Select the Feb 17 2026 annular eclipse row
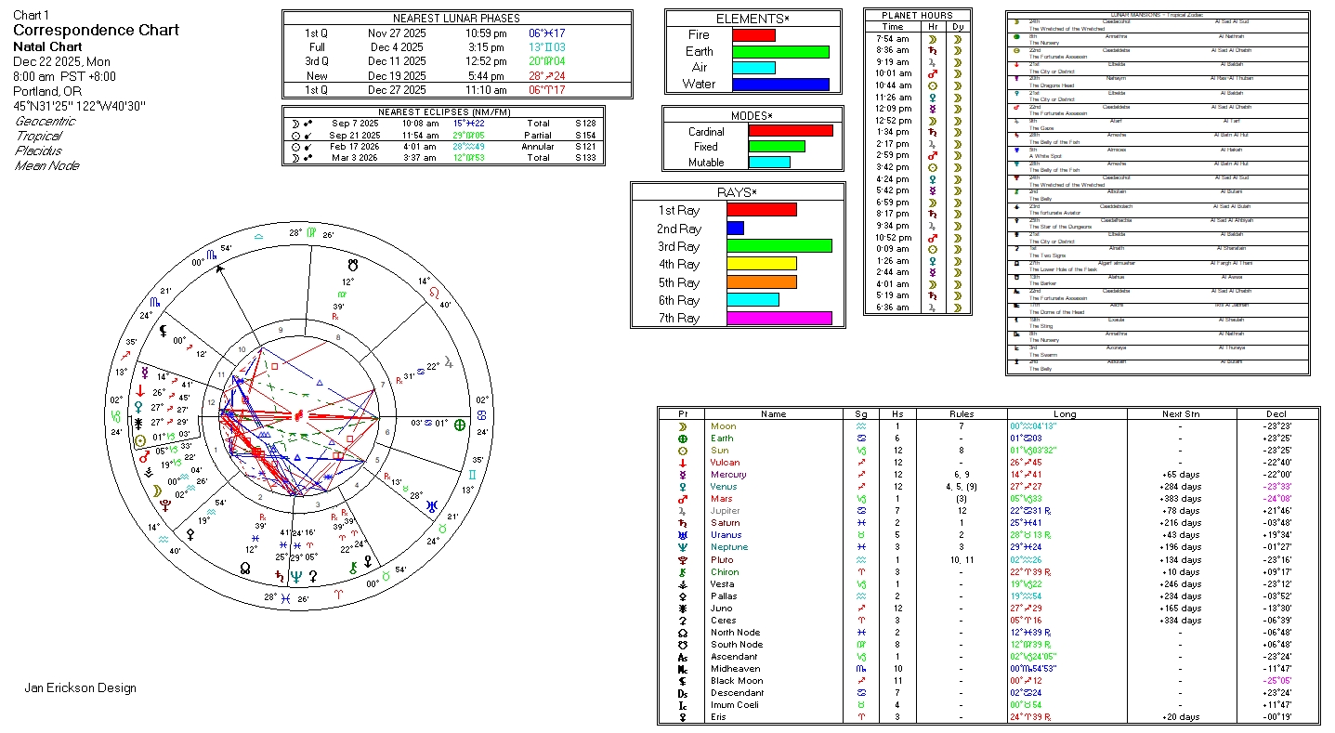The width and height of the screenshot is (1335, 733). click(x=443, y=147)
